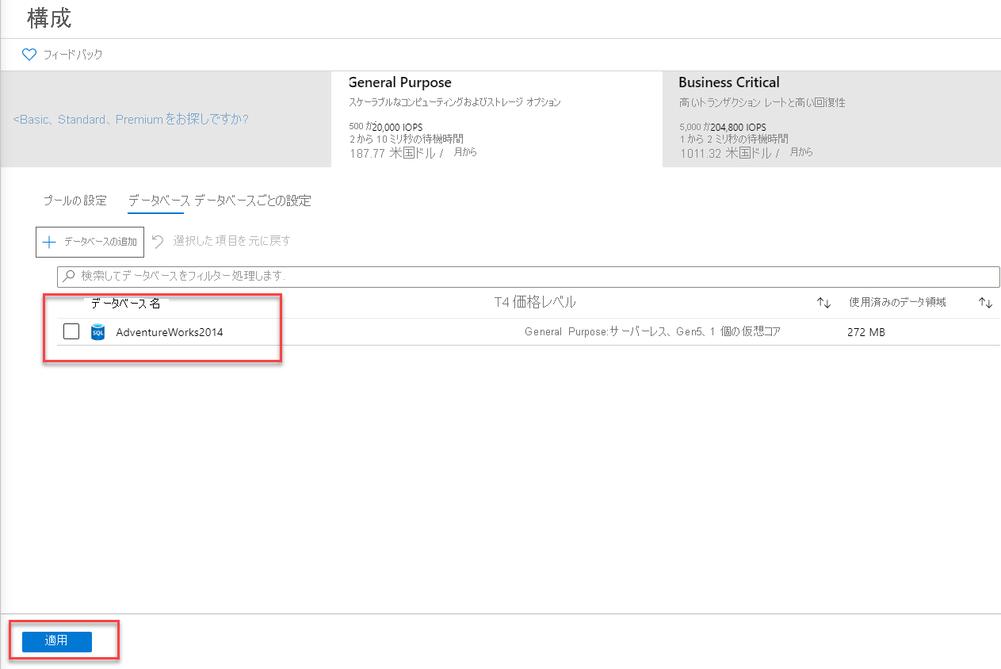Select the General Purpose tier card
Screen dimensions: 1001x669
pos(496,119)
